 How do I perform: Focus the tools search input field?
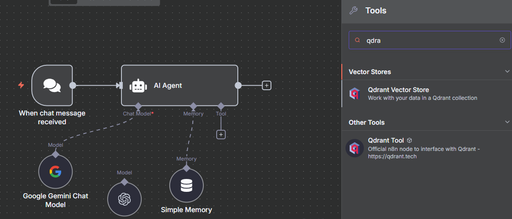pyautogui.click(x=428, y=40)
